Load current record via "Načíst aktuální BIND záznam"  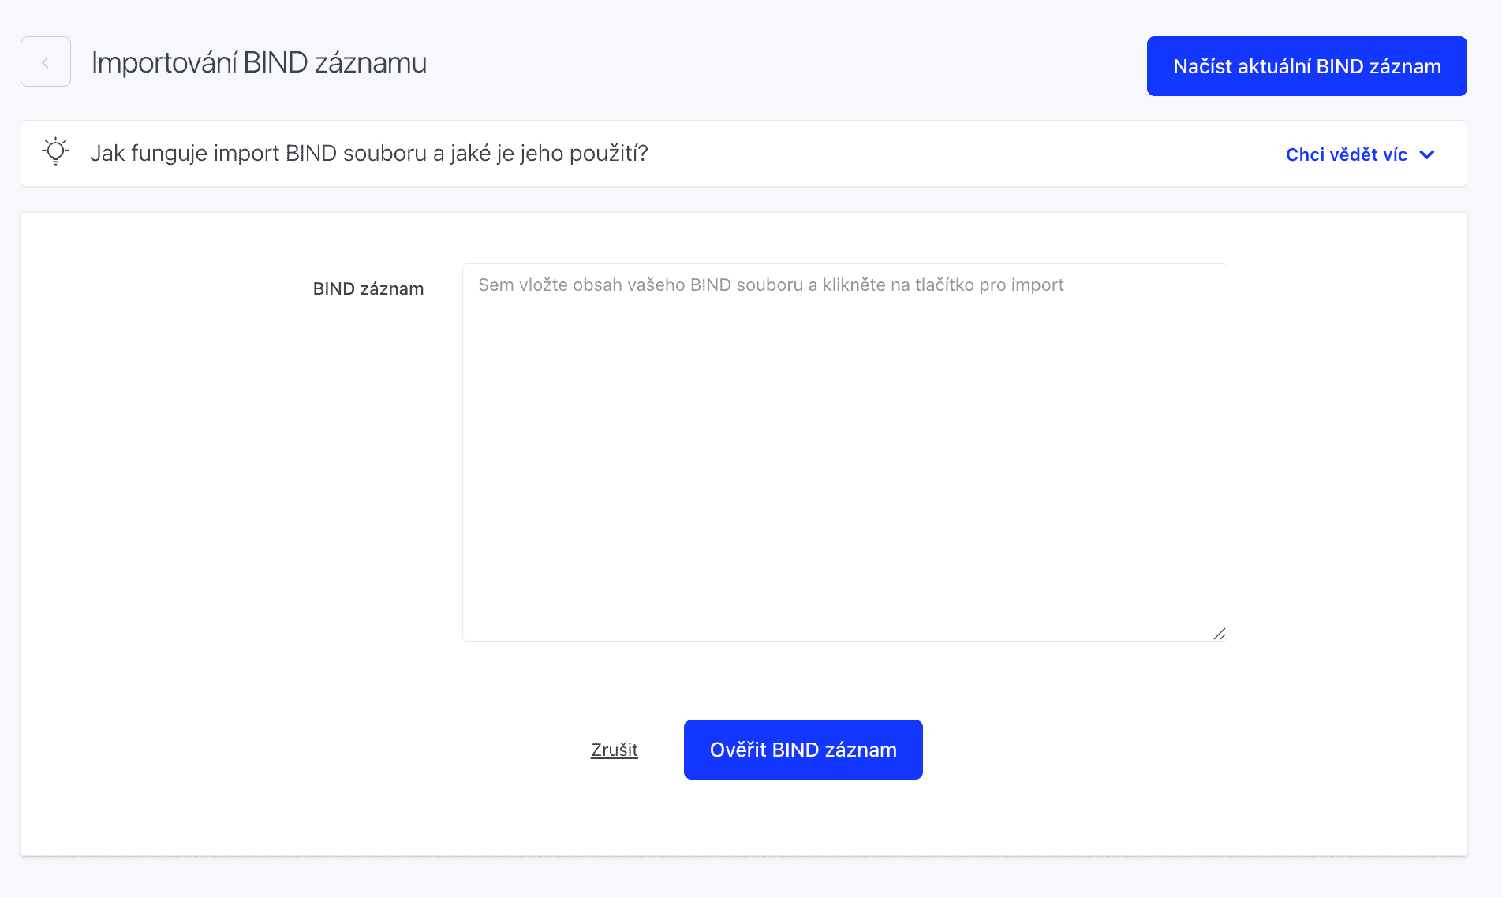point(1307,66)
